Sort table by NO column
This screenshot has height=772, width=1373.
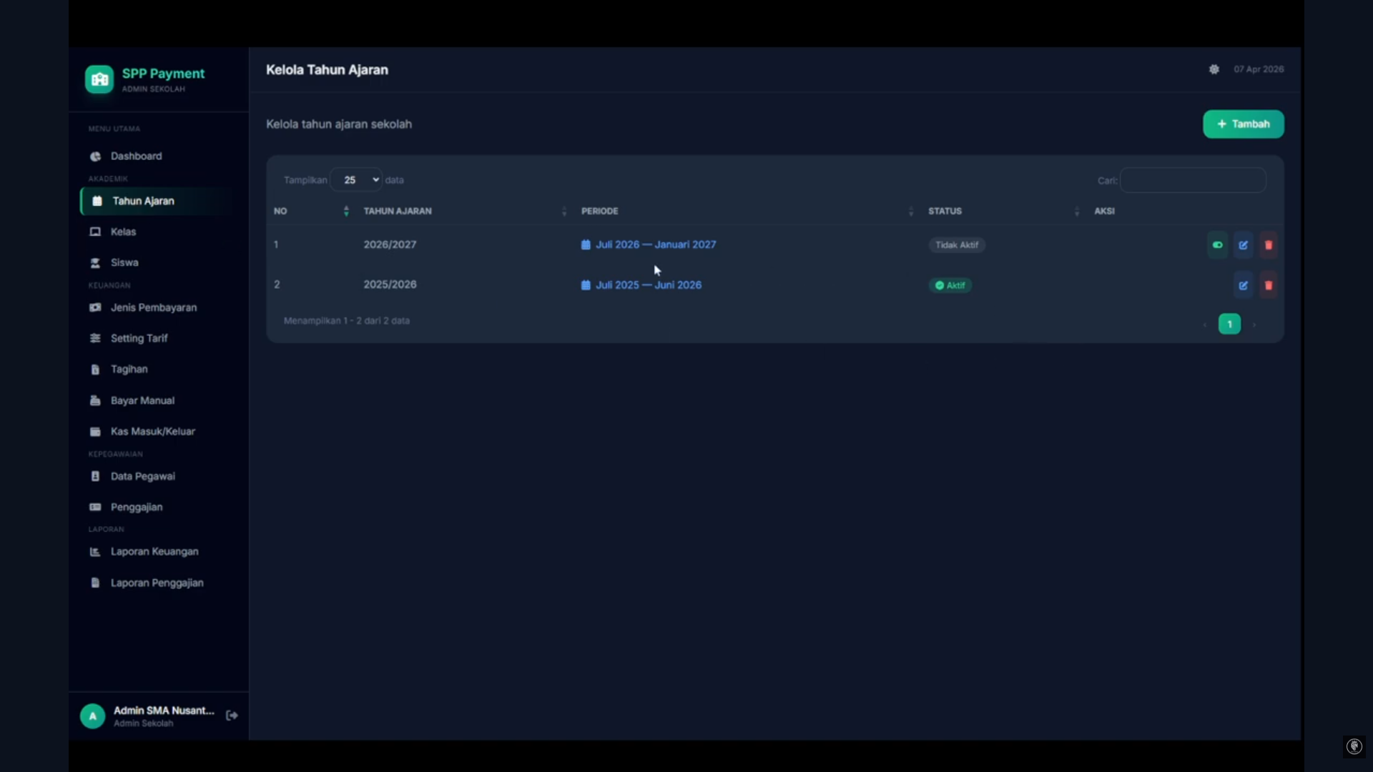(x=346, y=211)
